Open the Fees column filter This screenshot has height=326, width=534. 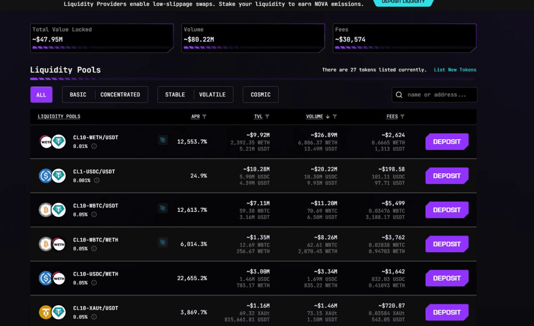(402, 117)
